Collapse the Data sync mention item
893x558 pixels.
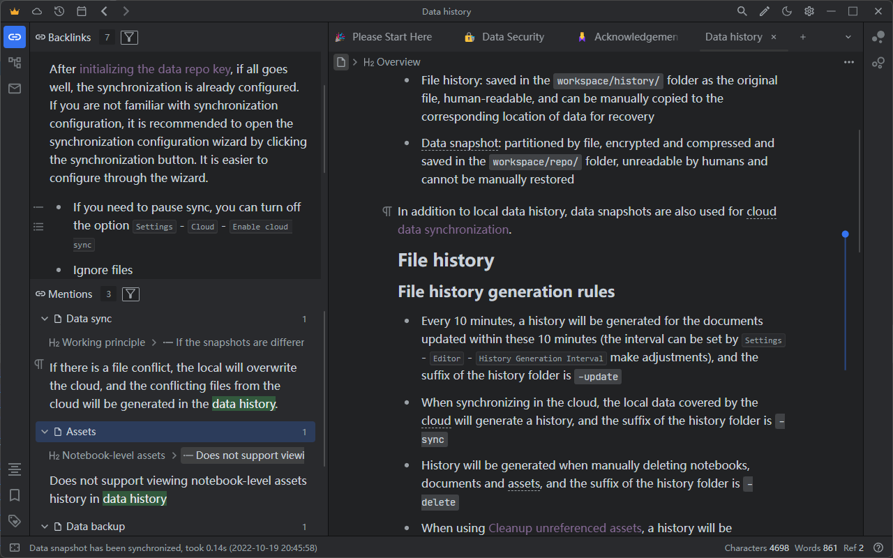tap(45, 319)
